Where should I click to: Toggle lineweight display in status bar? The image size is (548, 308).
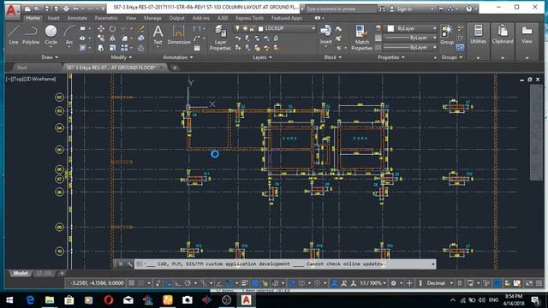[x=245, y=283]
